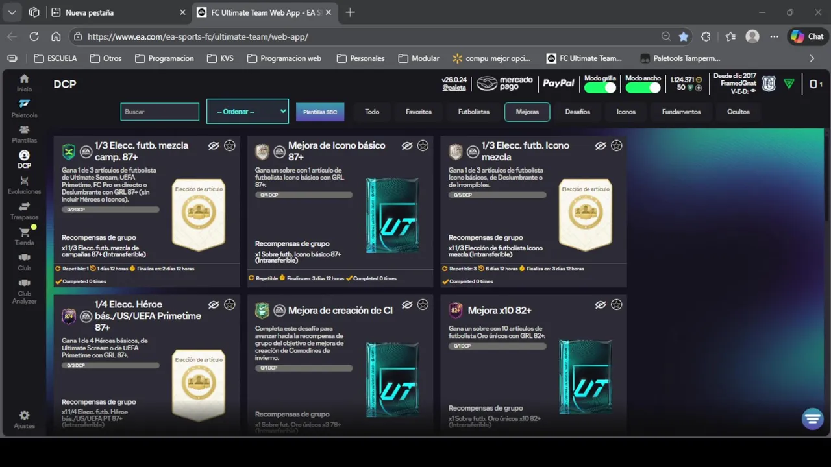831x467 pixels.
Task: Click the 0/4 DCP progress bar
Action: coord(304,195)
